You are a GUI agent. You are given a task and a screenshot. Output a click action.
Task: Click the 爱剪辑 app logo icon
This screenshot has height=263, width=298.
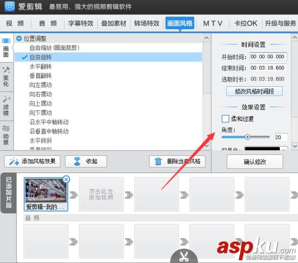(10, 7)
